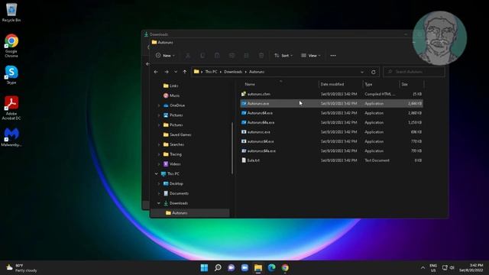Open Saved Games in the navigation pane

click(x=177, y=134)
